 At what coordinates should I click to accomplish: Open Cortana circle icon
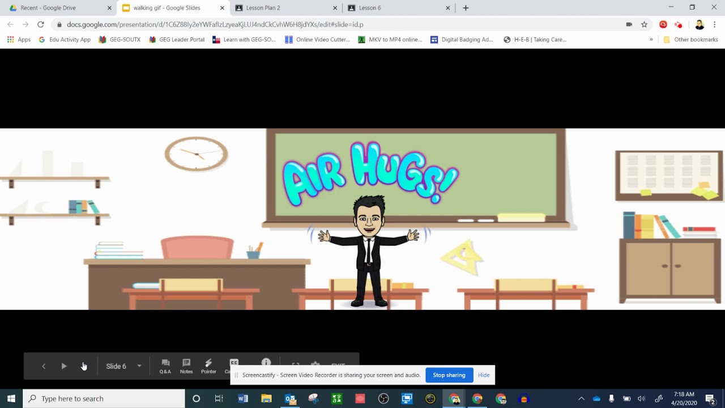[196, 398]
